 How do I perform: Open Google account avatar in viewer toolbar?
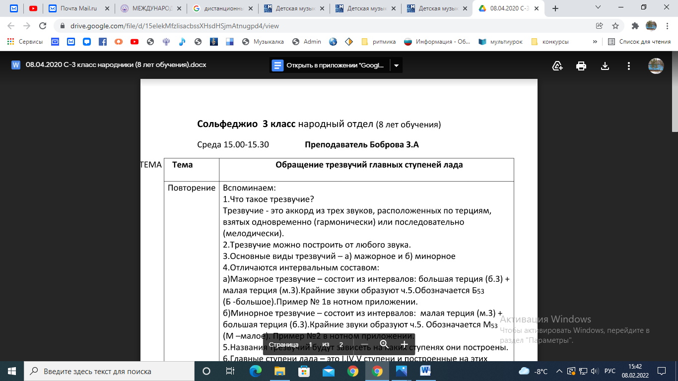point(656,65)
